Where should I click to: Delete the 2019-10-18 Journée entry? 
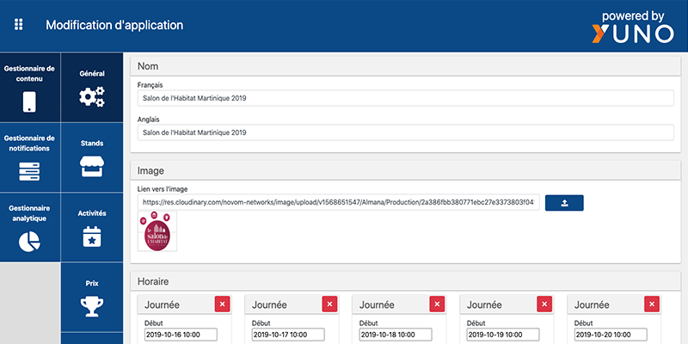(437, 304)
